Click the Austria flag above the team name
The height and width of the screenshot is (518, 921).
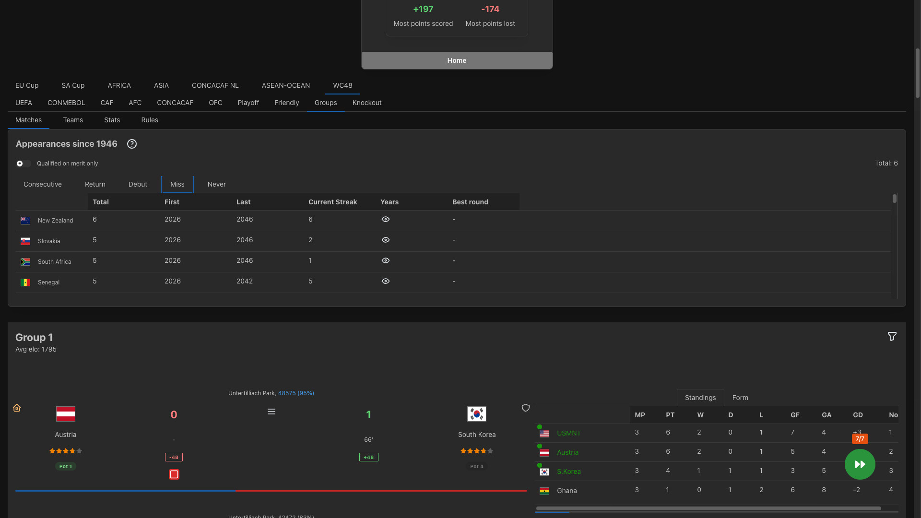click(x=66, y=413)
